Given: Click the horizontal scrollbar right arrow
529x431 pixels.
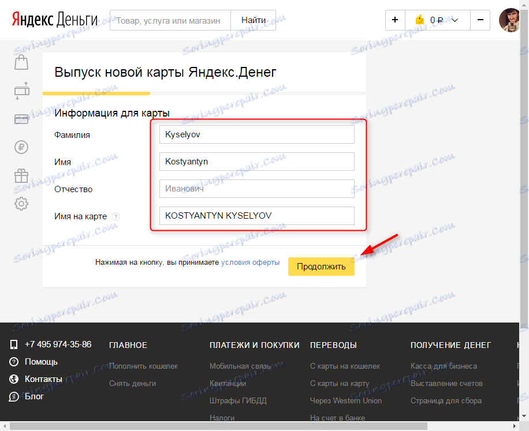Looking at the screenshot, I should click(x=515, y=426).
